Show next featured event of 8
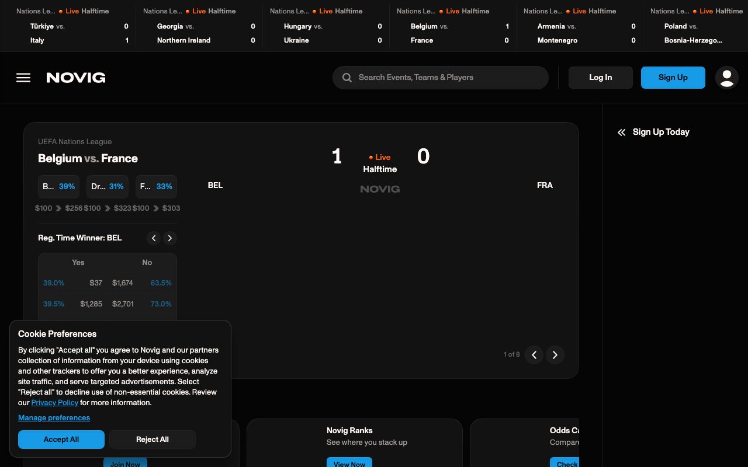This screenshot has width=748, height=467. (x=555, y=354)
